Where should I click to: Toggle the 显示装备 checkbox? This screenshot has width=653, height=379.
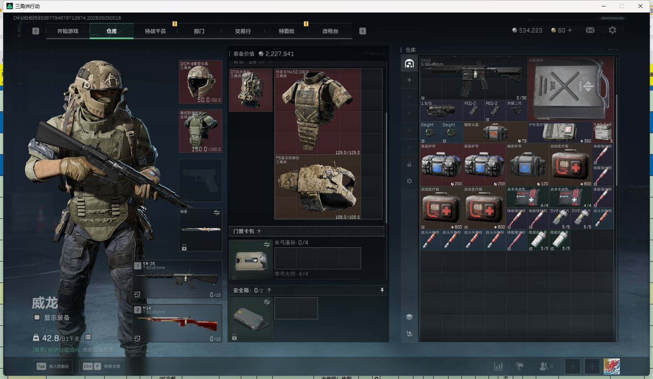pos(37,317)
